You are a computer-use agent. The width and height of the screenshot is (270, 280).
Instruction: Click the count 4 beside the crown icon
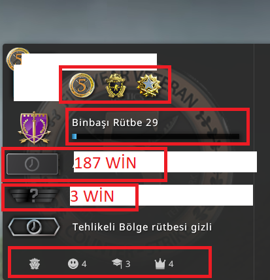pyautogui.click(x=171, y=264)
